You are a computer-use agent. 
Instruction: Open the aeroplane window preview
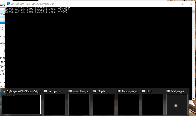pyautogui.click(x=55, y=105)
